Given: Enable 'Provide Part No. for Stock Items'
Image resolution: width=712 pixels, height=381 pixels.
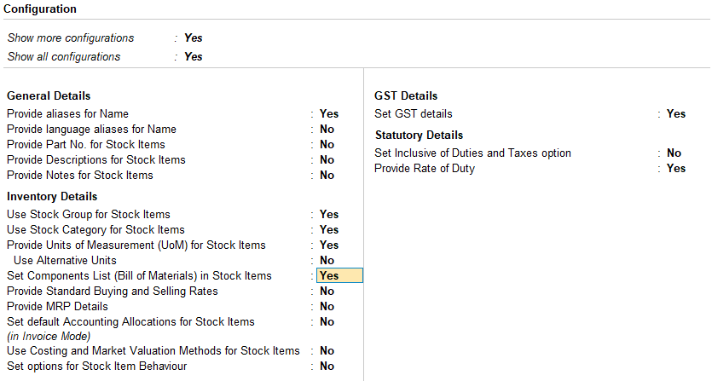Looking at the screenshot, I should (327, 145).
